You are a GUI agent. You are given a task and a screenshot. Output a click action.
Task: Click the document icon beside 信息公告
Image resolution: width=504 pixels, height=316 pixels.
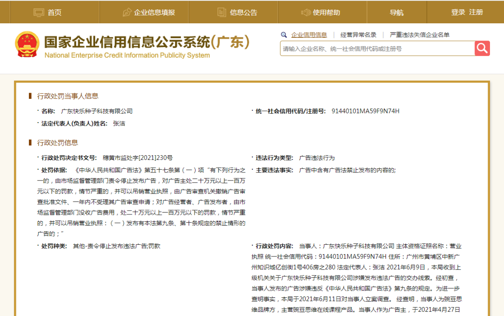[x=222, y=13]
